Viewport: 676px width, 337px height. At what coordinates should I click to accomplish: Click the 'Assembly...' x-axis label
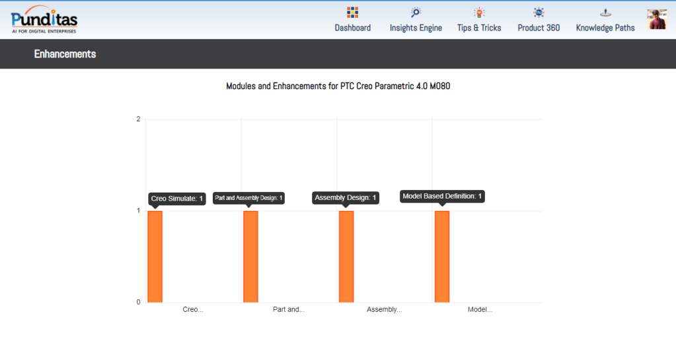coord(384,309)
